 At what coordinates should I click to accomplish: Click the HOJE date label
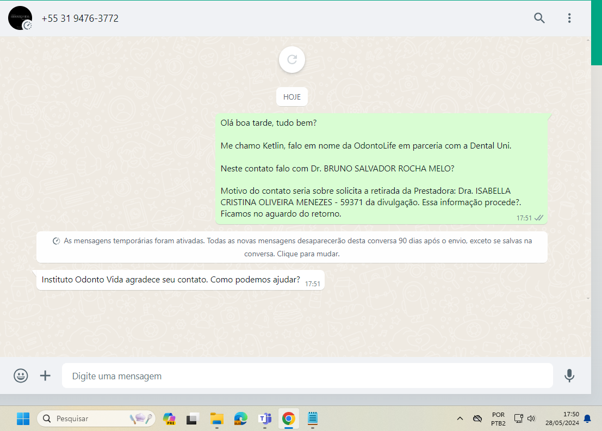(x=292, y=97)
